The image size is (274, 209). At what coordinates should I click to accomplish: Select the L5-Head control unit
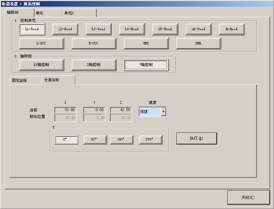pyautogui.click(x=165, y=29)
